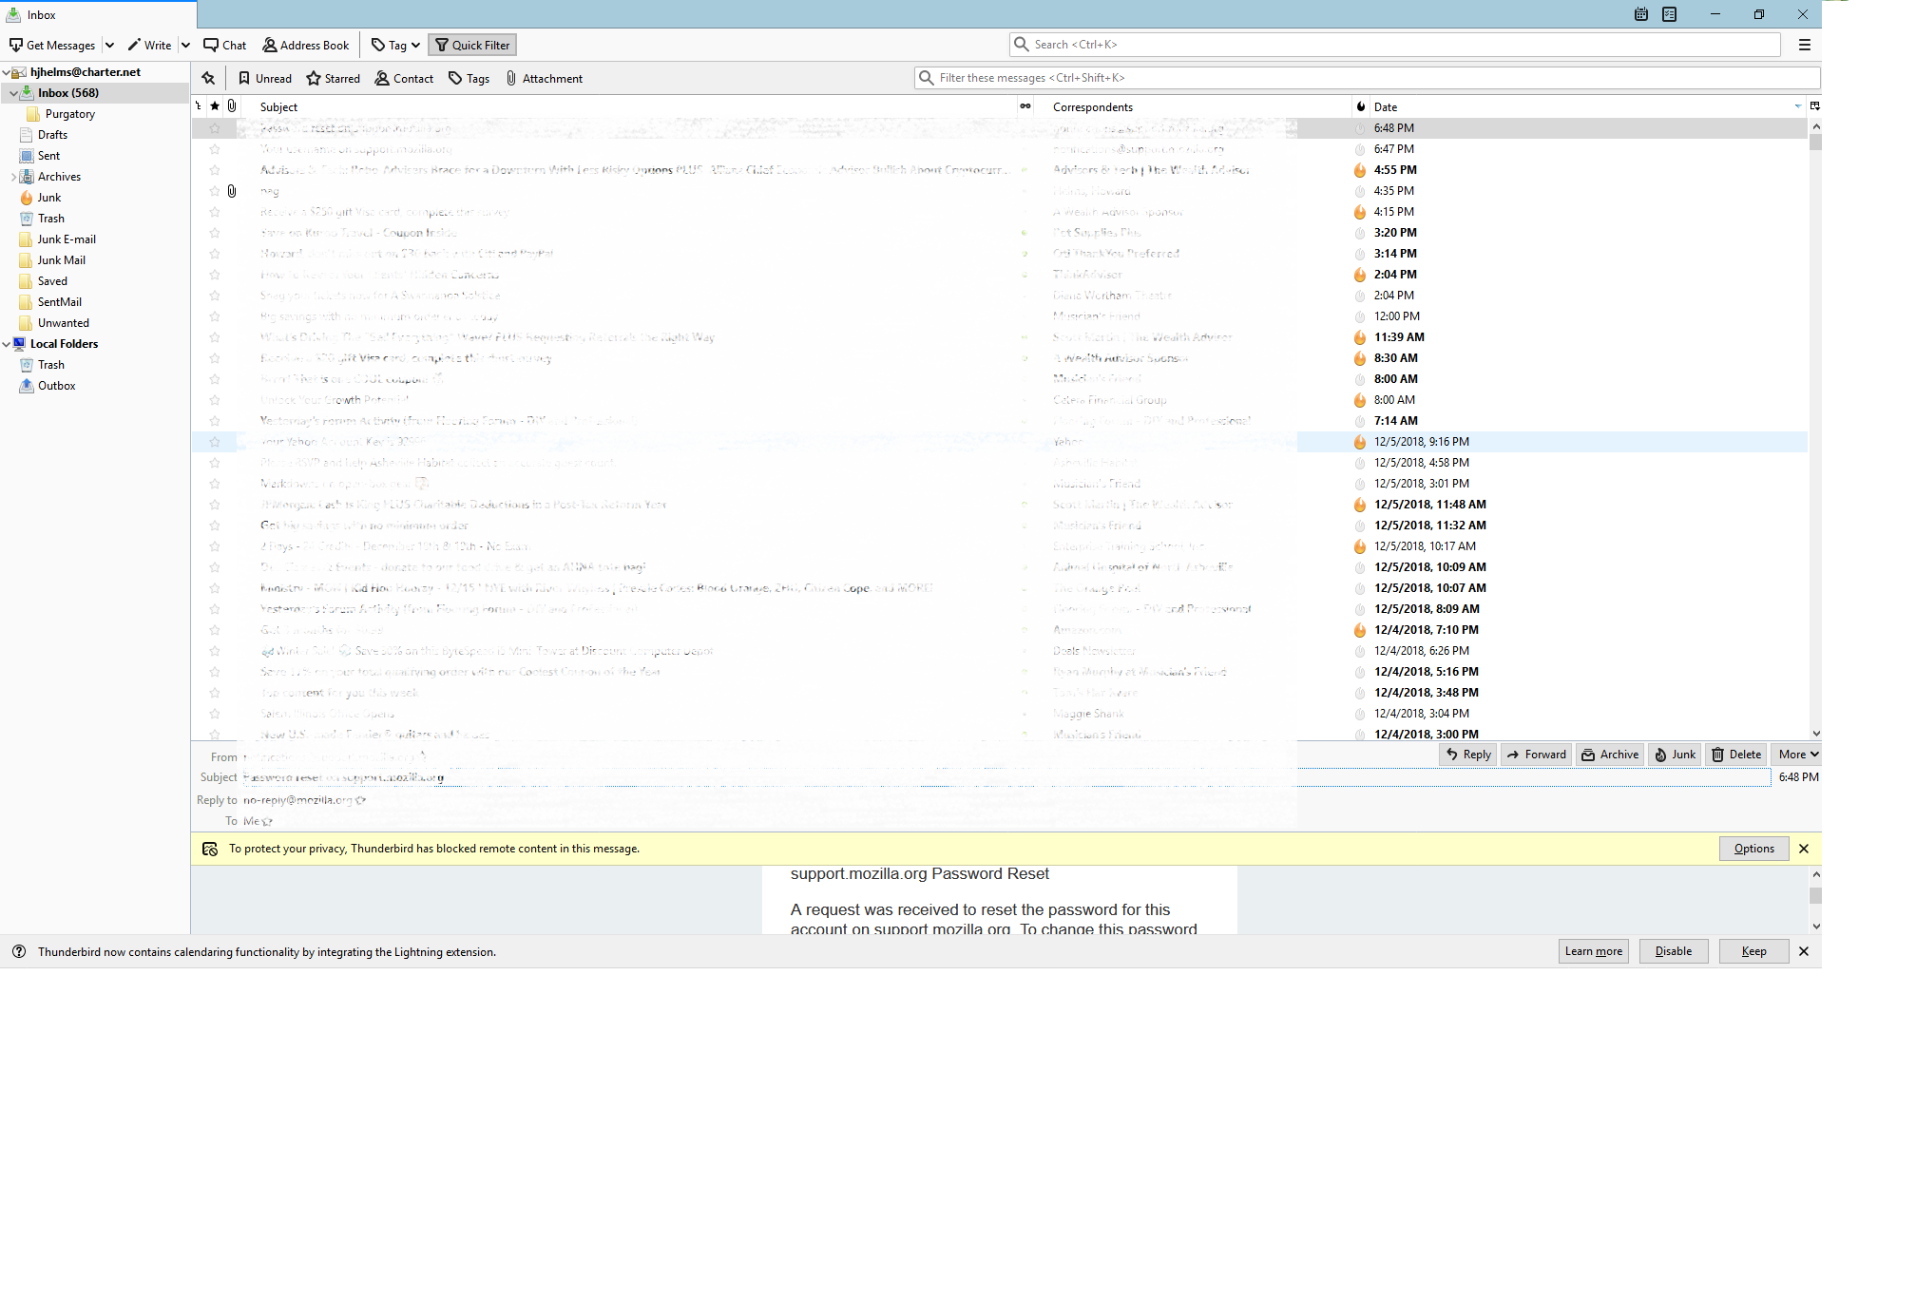Pin the quick filter with the pushpin
The width and height of the screenshot is (1916, 1300).
208,78
